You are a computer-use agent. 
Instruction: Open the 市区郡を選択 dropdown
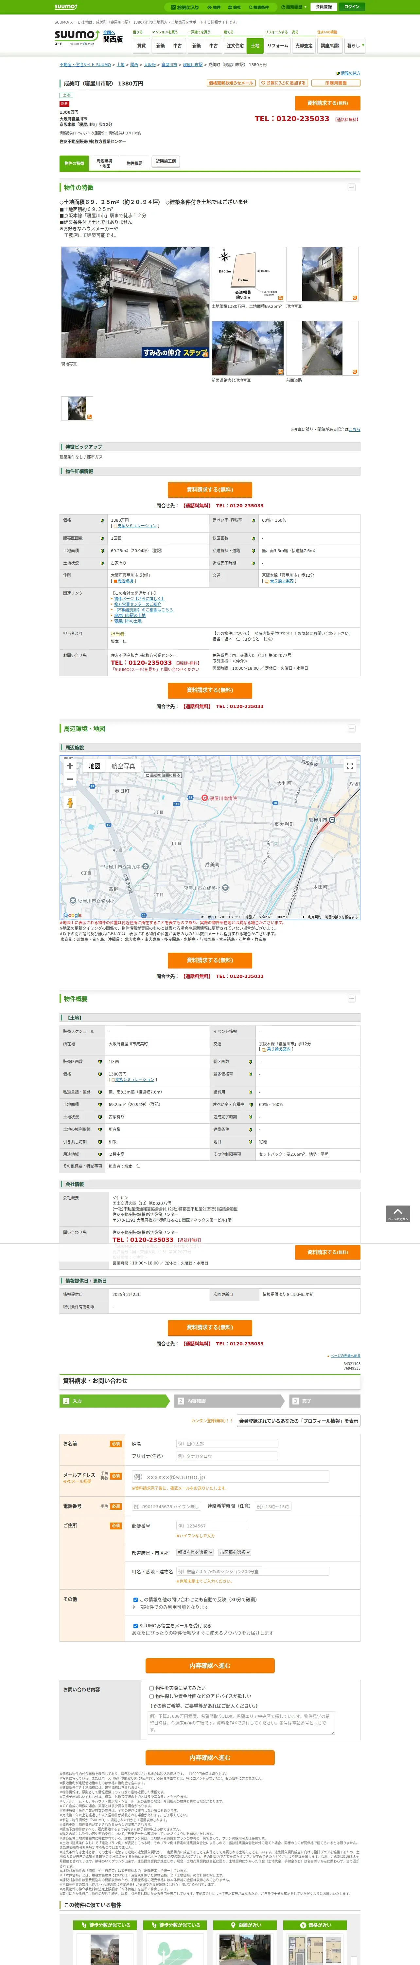(x=235, y=1552)
